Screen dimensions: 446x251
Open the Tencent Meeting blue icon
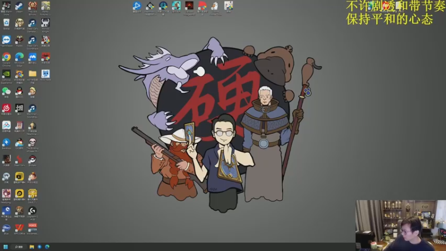click(32, 57)
